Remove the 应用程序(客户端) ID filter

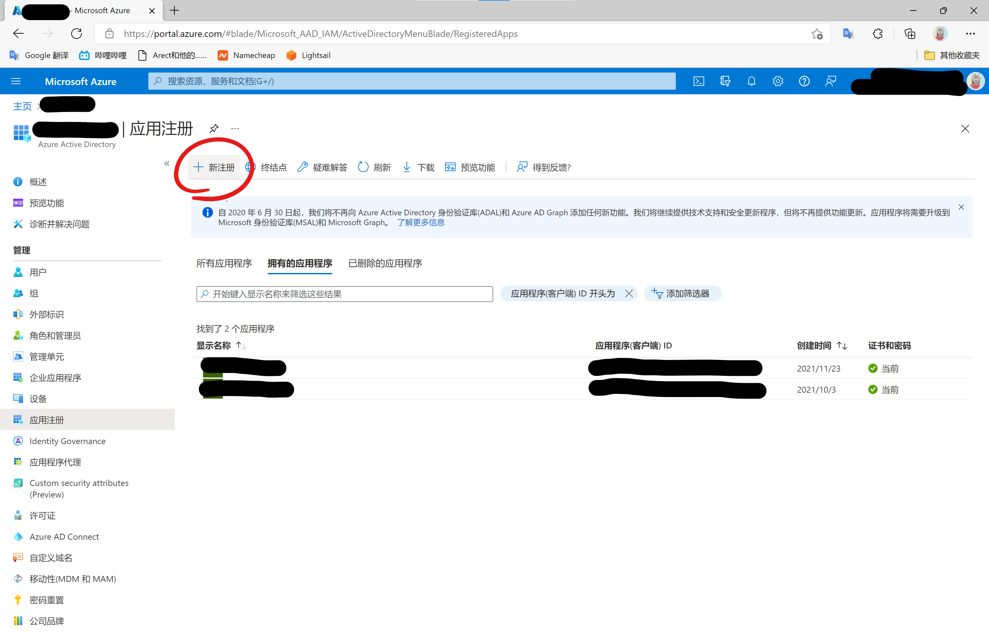629,293
